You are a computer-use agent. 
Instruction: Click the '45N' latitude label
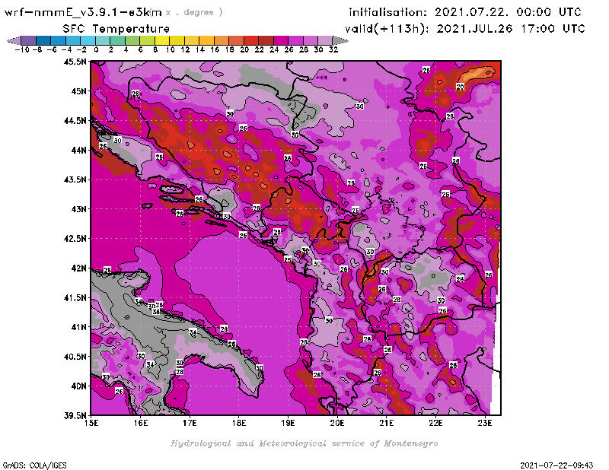tap(78, 91)
